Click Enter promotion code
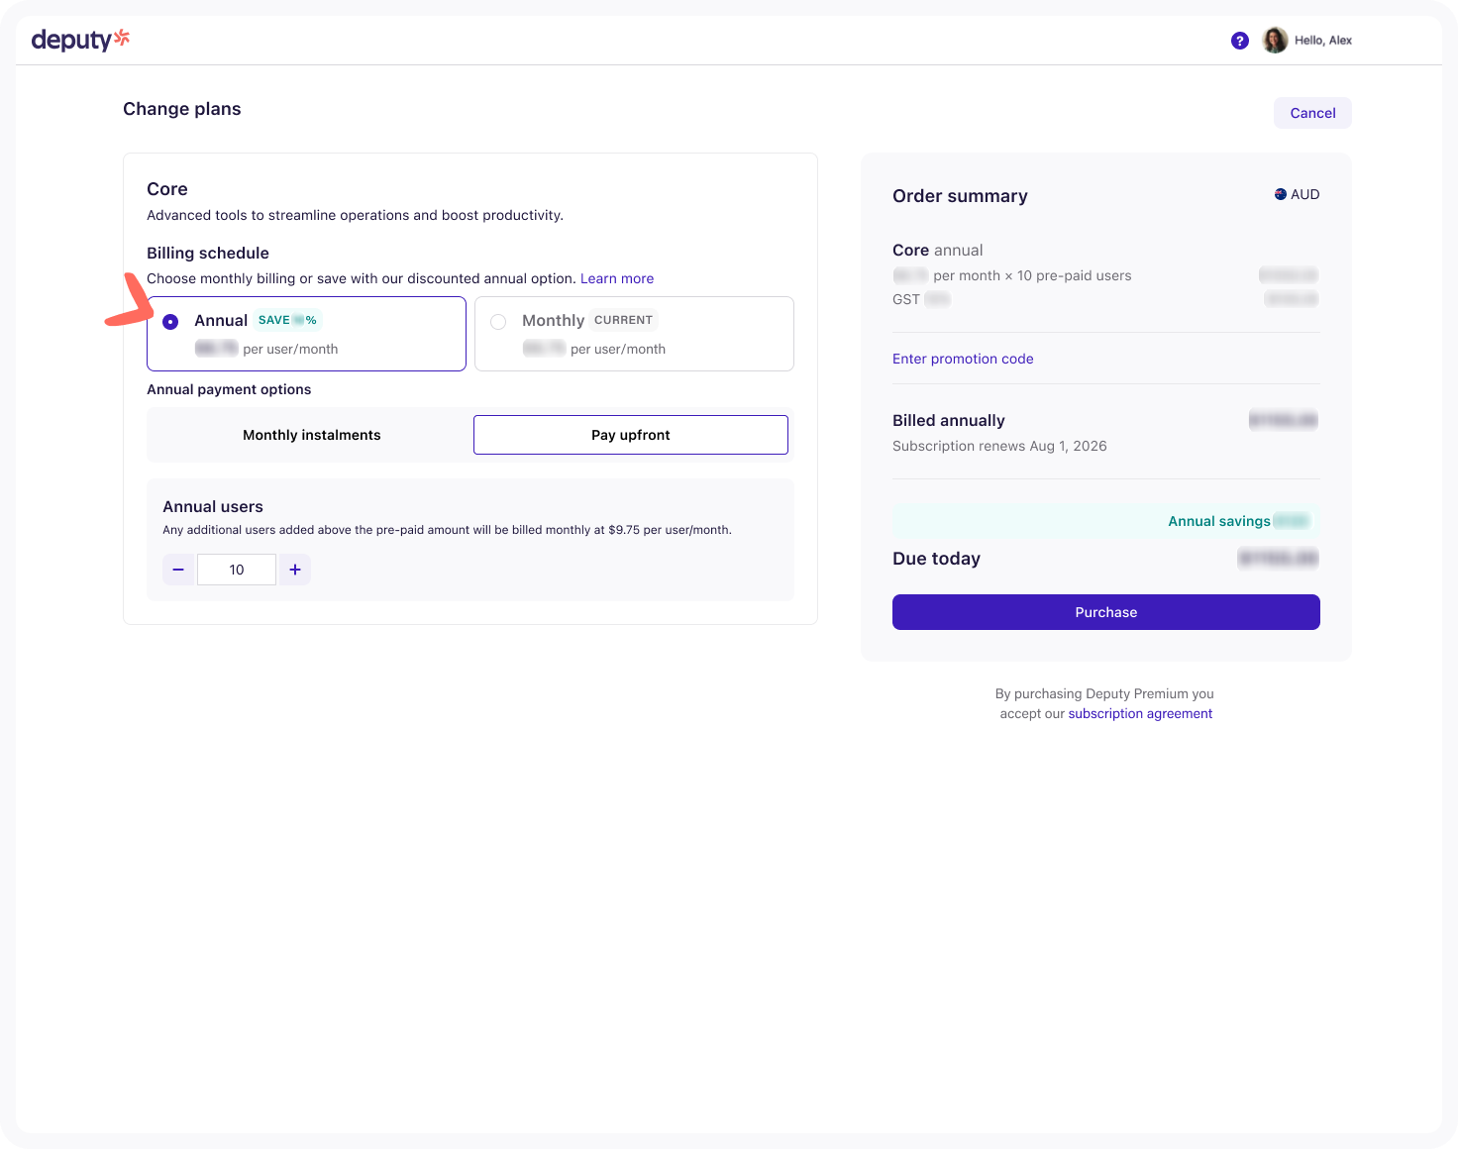This screenshot has height=1149, width=1458. point(962,359)
